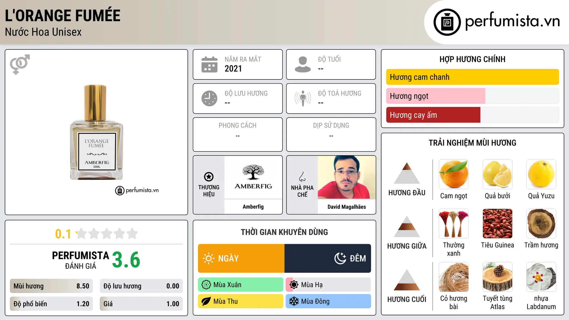The width and height of the screenshot is (569, 320).
Task: Select the nhựa Labdanum note image
Action: click(541, 277)
